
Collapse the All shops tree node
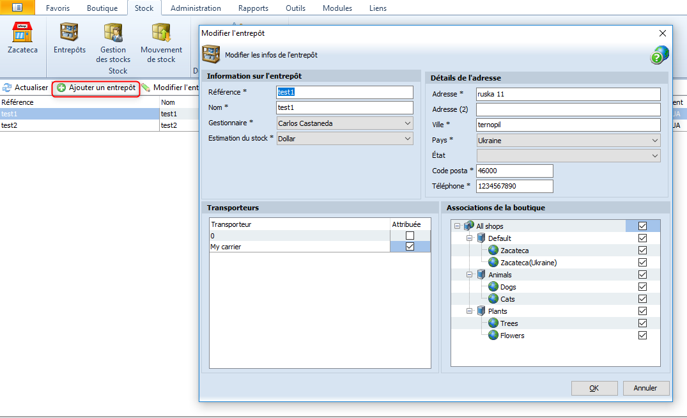[x=457, y=226]
